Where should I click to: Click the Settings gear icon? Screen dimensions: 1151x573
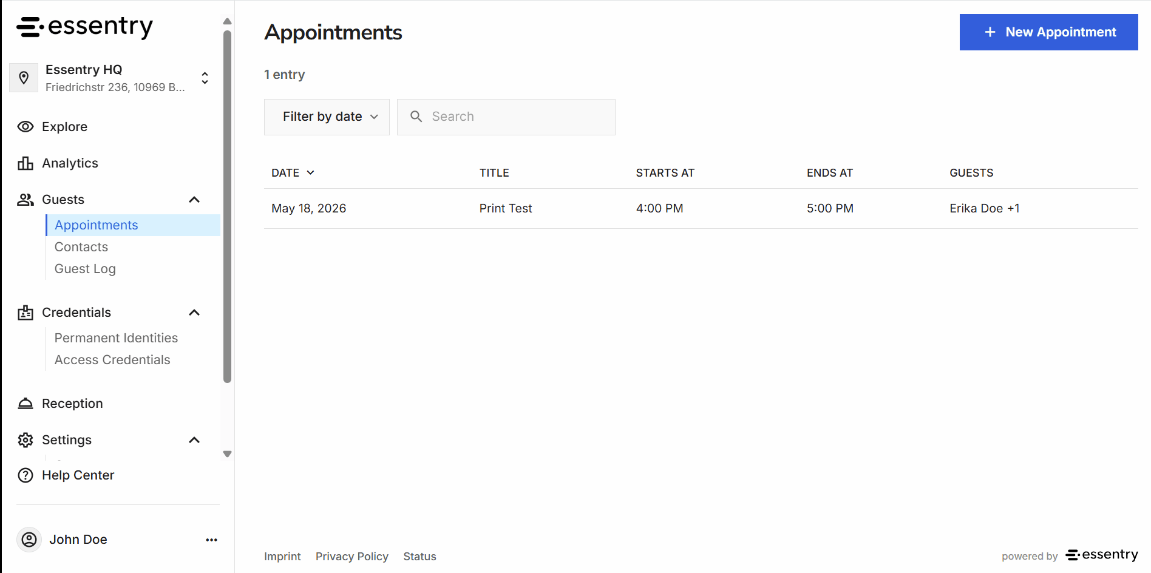(25, 440)
